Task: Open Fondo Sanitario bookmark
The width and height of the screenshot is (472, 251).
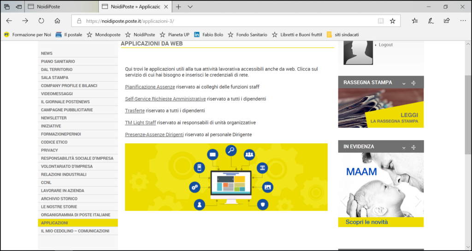Action: [248, 35]
